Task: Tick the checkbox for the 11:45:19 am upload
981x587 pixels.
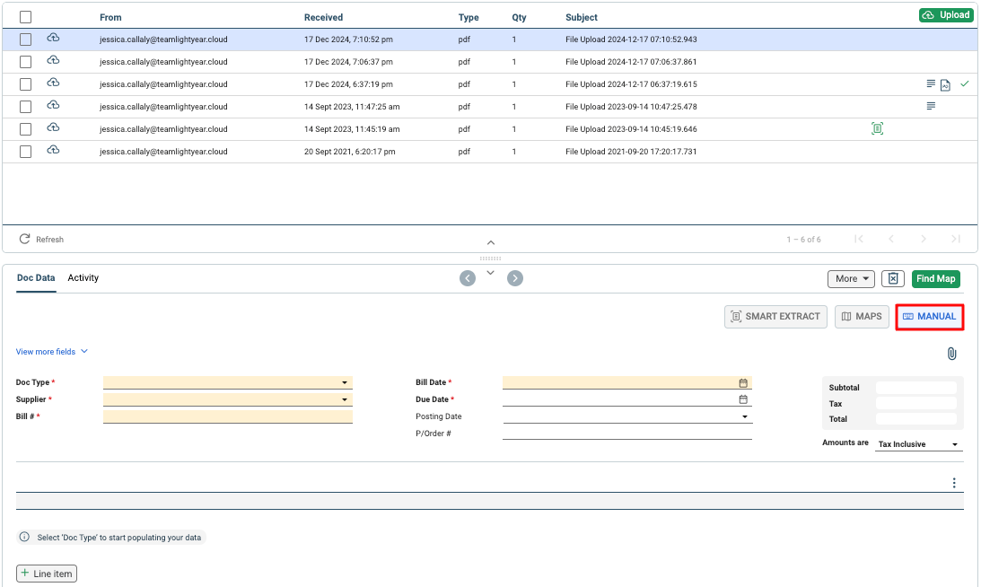Action: [26, 129]
